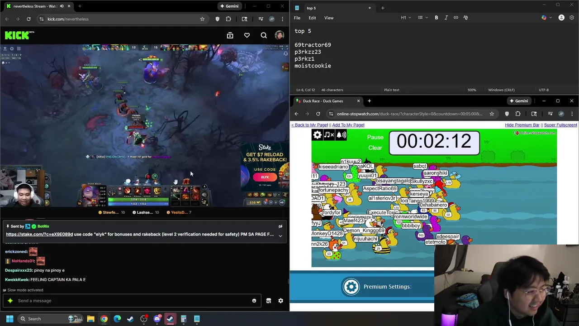The height and width of the screenshot is (326, 579).
Task: Toggle italic formatting in Notepad
Action: pyautogui.click(x=446, y=18)
